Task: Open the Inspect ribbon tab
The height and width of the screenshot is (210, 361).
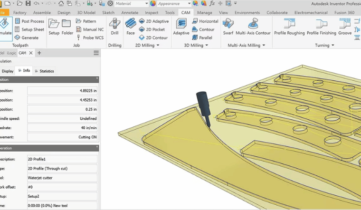Action: point(152,13)
